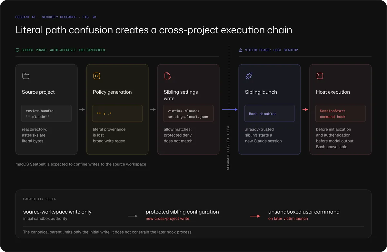This screenshot has width=387, height=252.
Task: Click the macOS Seatbelt note text
Action: point(81,164)
